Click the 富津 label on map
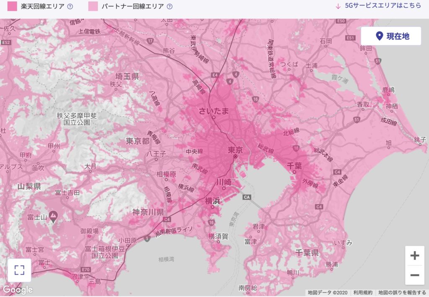 pyautogui.click(x=251, y=241)
